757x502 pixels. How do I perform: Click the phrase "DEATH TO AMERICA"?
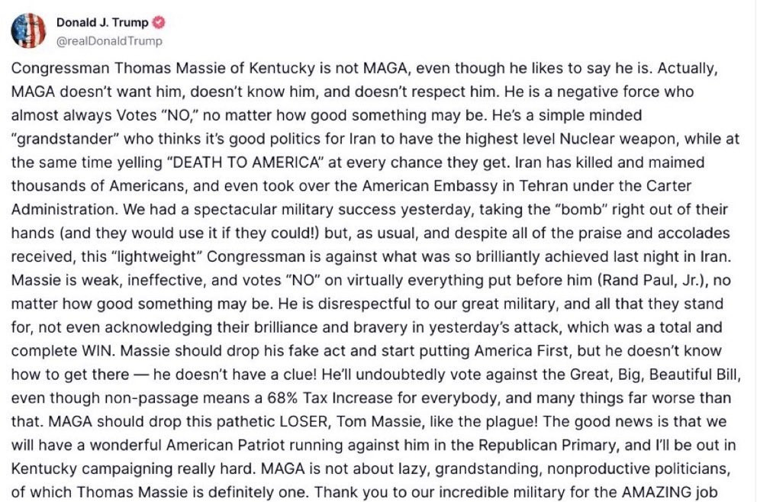[245, 163]
